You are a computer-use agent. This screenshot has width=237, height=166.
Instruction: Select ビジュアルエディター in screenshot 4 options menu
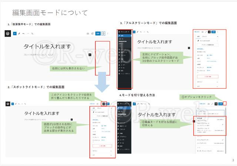(210, 140)
